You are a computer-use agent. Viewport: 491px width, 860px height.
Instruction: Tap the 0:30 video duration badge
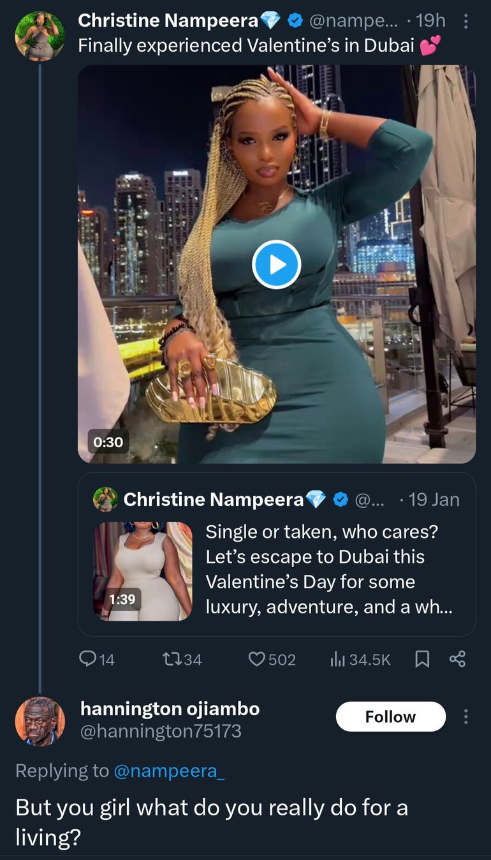pyautogui.click(x=108, y=441)
